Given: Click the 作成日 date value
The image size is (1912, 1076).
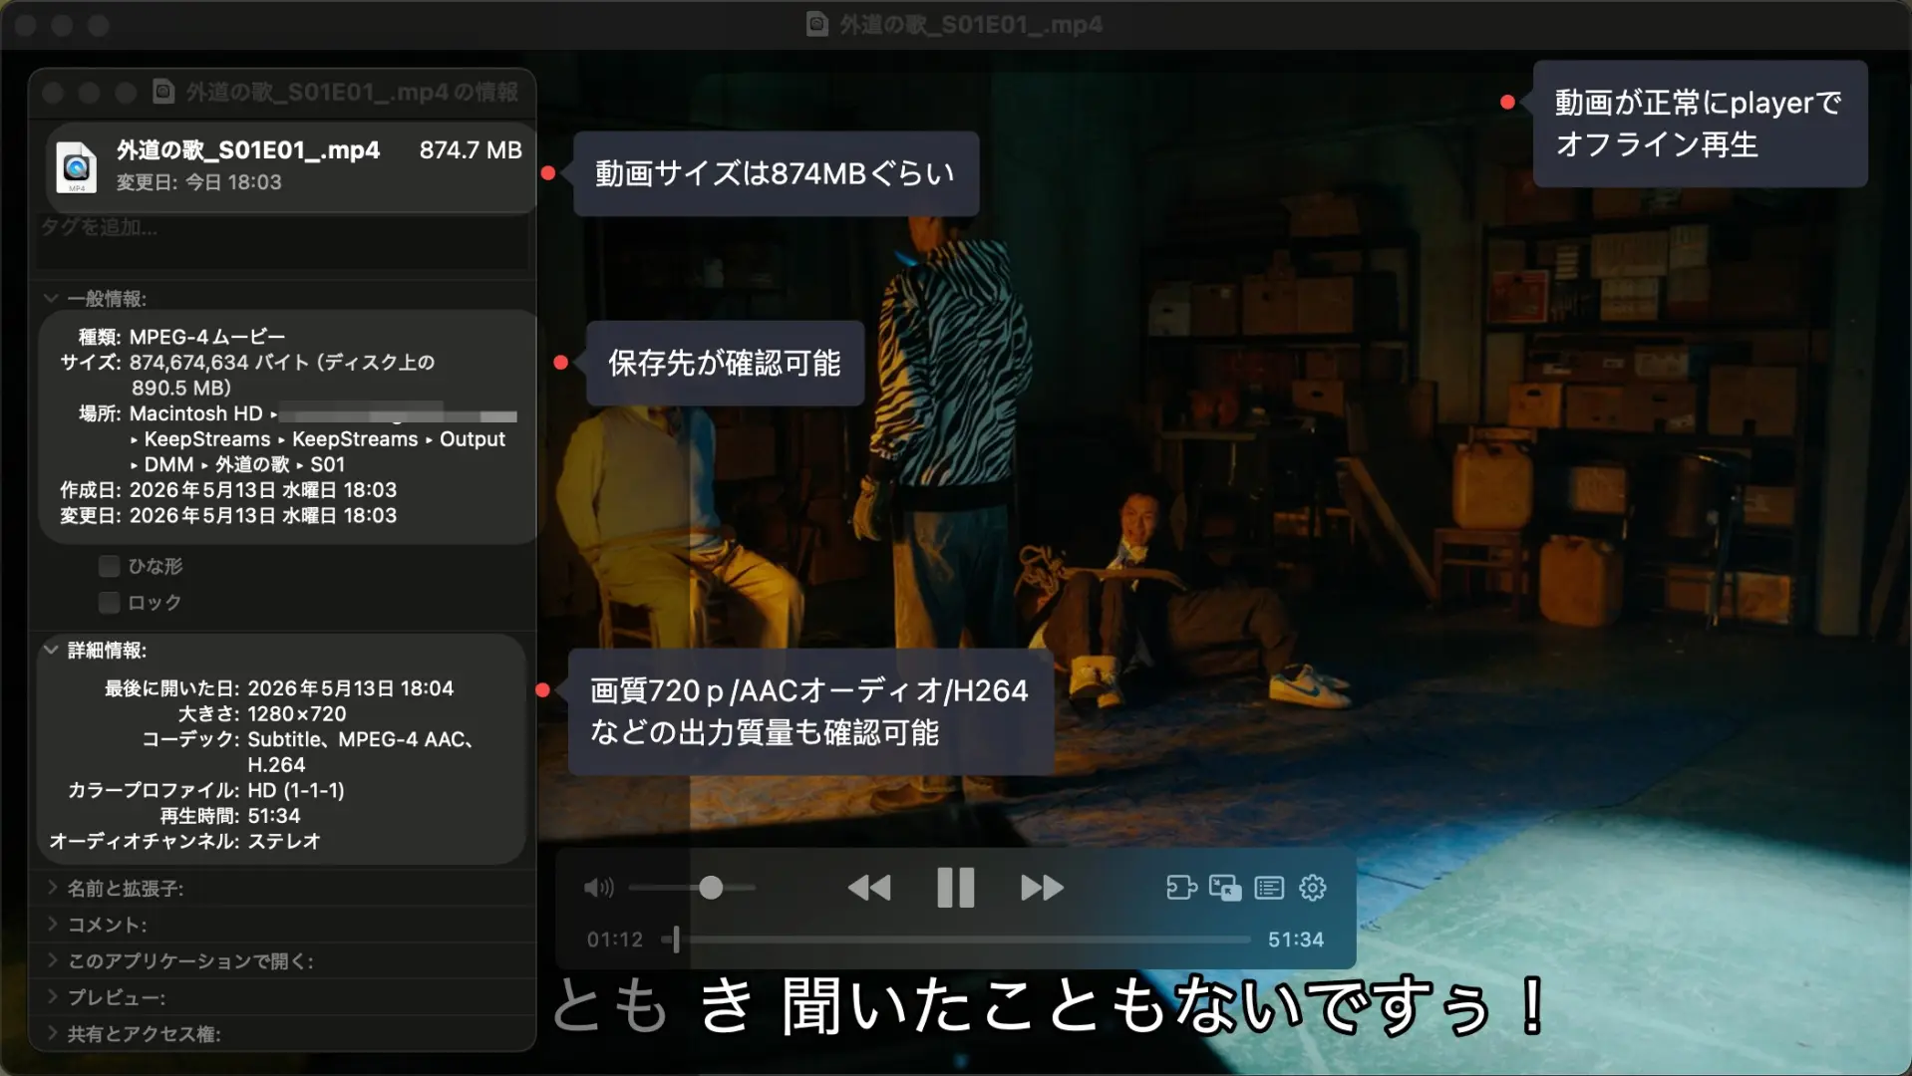Looking at the screenshot, I should coord(263,490).
